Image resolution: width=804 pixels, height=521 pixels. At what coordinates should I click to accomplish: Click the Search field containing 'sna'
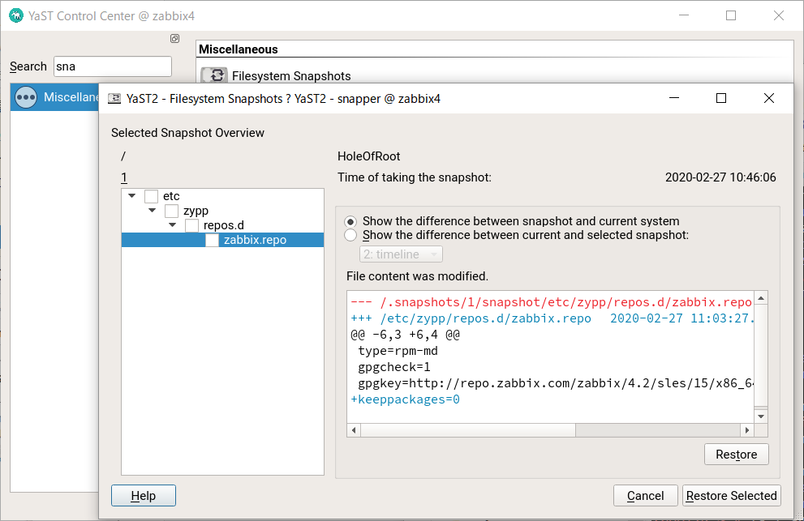click(113, 66)
